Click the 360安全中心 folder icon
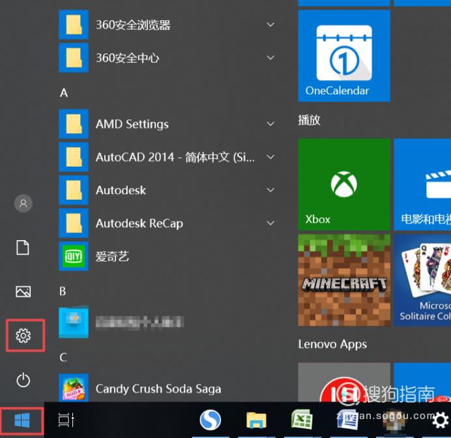This screenshot has height=438, width=451. pos(74,58)
